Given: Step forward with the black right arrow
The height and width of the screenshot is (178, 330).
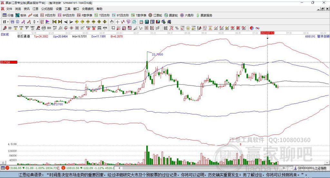Looking at the screenshot, I should coord(71,22).
